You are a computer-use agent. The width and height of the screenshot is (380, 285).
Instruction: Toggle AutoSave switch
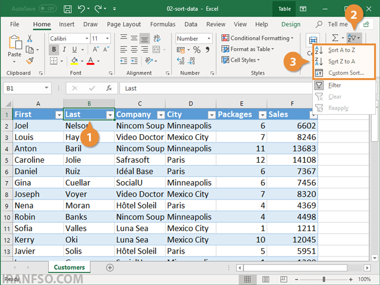coord(47,9)
